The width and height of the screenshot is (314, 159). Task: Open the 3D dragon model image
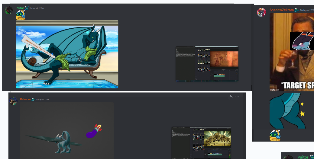point(67,130)
